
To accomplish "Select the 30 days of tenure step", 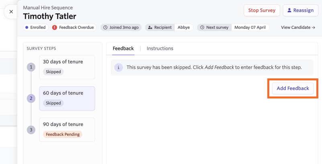I will (67, 67).
